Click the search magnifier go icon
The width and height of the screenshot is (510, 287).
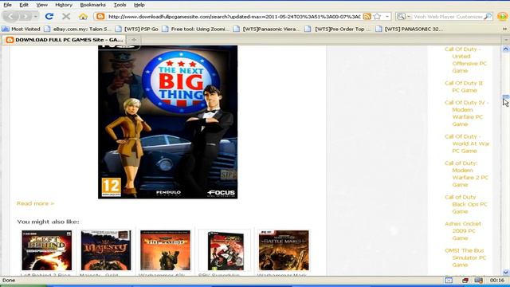[x=488, y=16]
